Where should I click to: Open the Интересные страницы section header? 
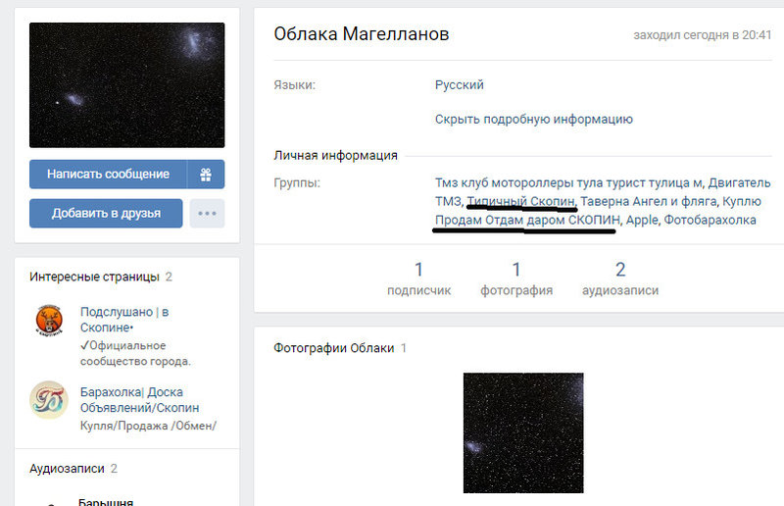click(94, 278)
